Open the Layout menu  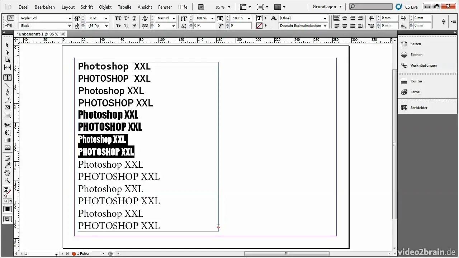(x=68, y=7)
